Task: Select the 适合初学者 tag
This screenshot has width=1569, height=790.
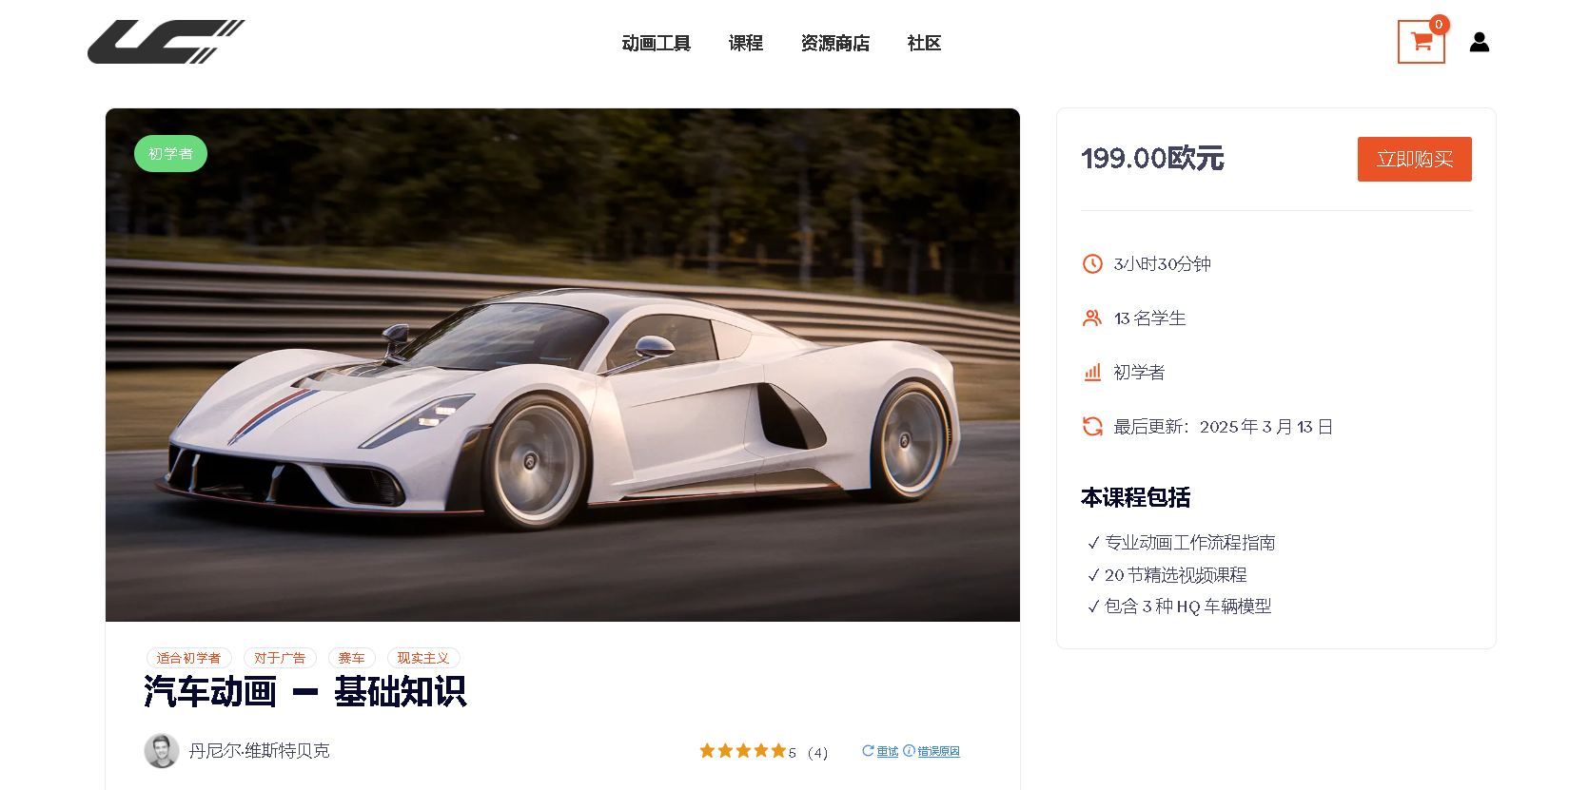Action: (188, 658)
